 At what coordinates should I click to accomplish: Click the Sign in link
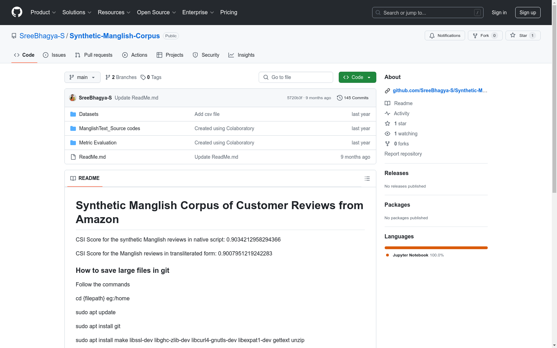[499, 13]
